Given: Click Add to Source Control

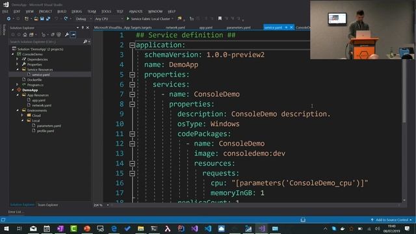Looking at the screenshot, I should (x=391, y=220).
